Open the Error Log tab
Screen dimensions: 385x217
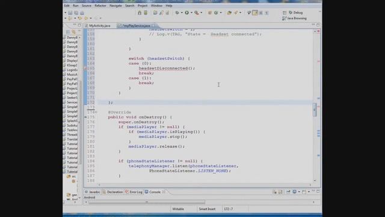click(134, 192)
